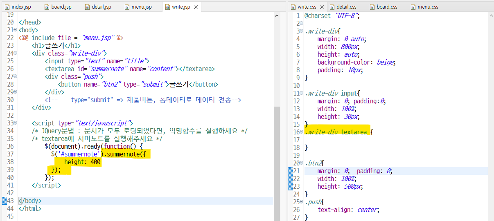This screenshot has width=494, height=221.
Task: Close the write.jsp tab
Action: point(196,7)
